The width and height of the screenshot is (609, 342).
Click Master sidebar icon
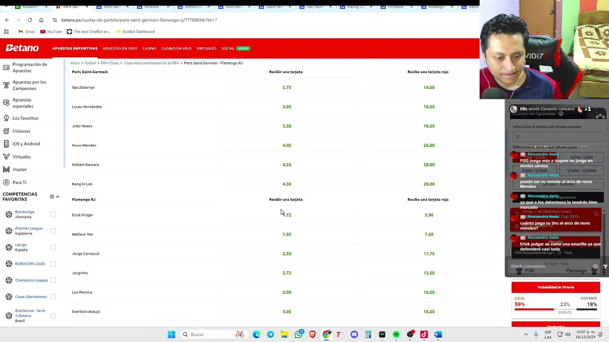6,170
